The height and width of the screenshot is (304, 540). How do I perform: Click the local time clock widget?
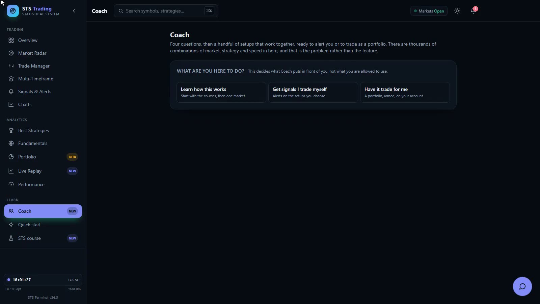[x=43, y=280]
